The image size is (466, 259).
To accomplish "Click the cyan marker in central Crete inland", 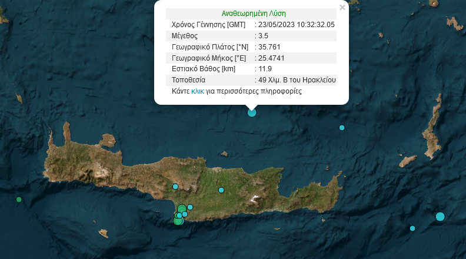I will (221, 190).
